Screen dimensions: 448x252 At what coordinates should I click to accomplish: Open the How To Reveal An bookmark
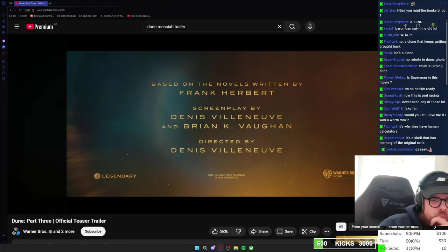pyautogui.click(x=139, y=16)
